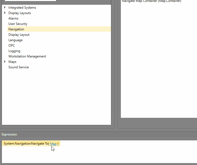Choose the Display Layout category

pyautogui.click(x=19, y=35)
